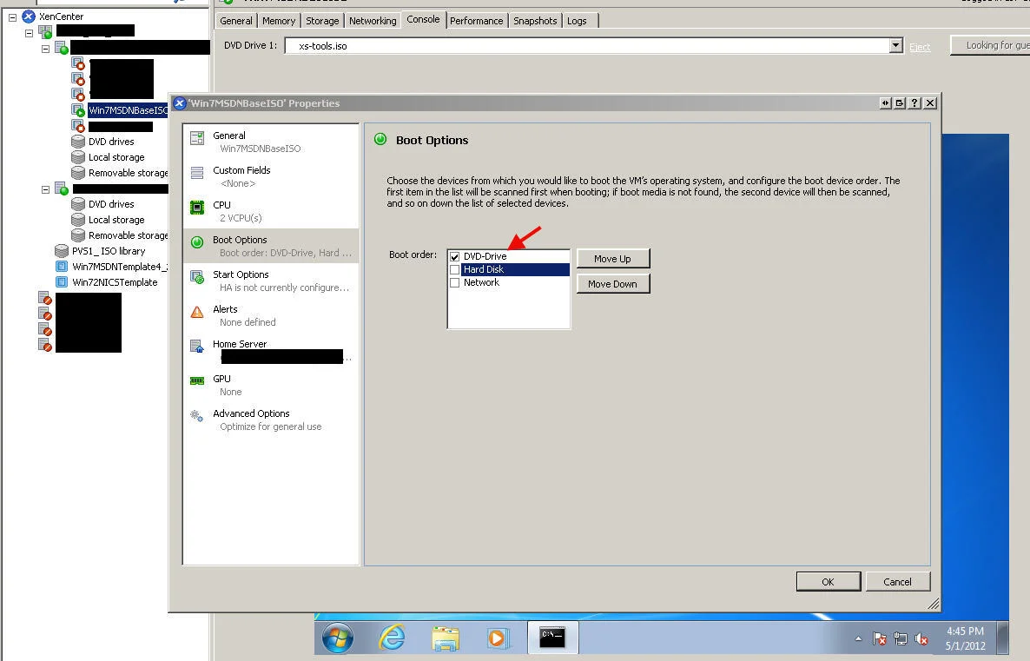Collapse the first host server node
1030x661 pixels.
tap(45, 49)
